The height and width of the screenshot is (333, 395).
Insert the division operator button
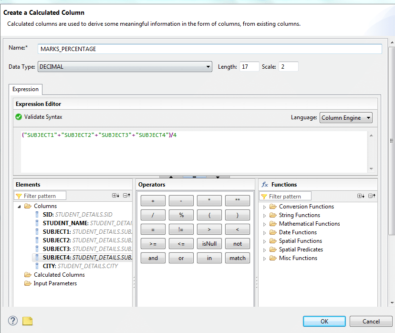(153, 215)
